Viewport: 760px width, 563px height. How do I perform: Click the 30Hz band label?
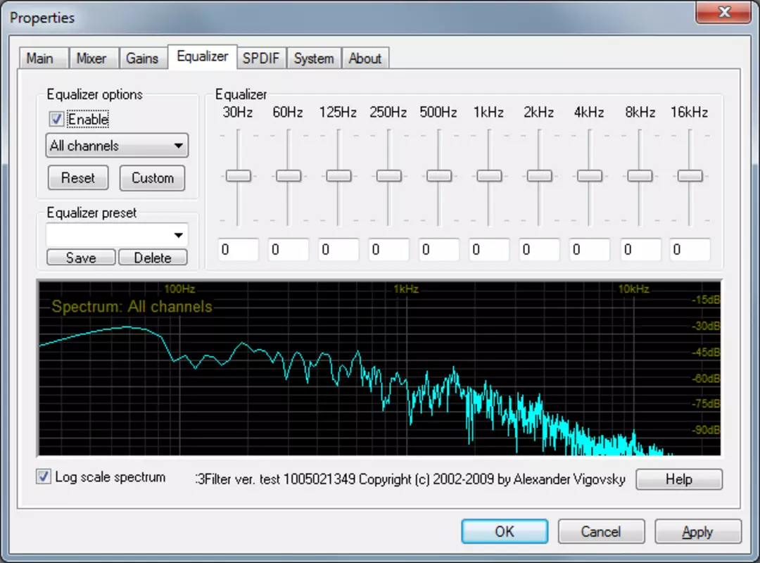[x=238, y=113]
